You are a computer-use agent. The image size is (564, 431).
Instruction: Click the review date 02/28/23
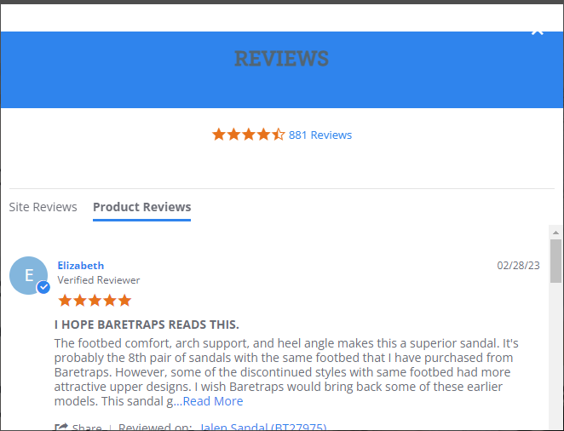(x=518, y=266)
